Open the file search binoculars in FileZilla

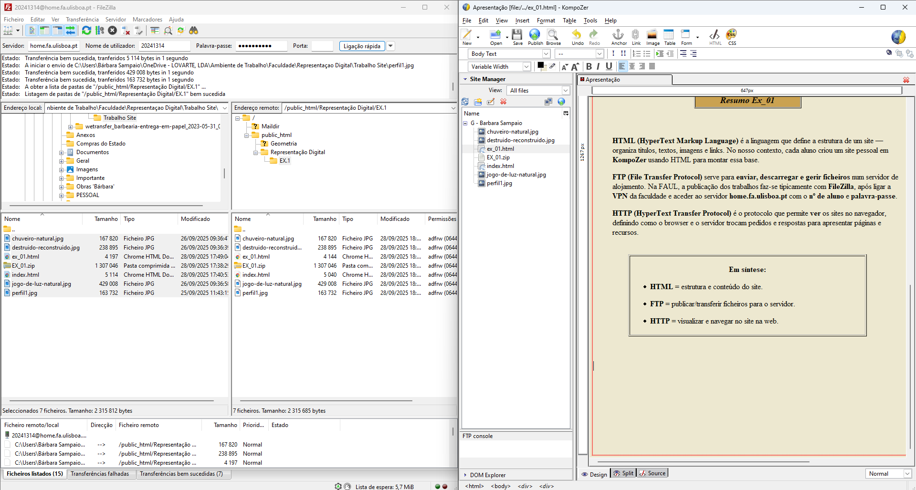pyautogui.click(x=193, y=30)
